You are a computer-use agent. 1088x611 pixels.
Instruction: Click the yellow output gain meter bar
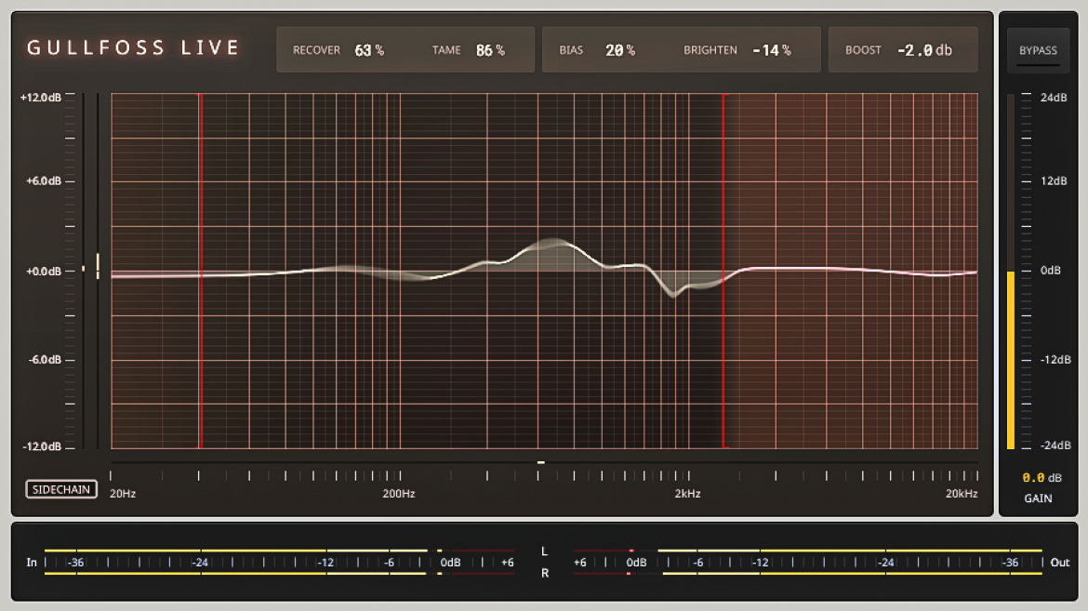click(1011, 360)
